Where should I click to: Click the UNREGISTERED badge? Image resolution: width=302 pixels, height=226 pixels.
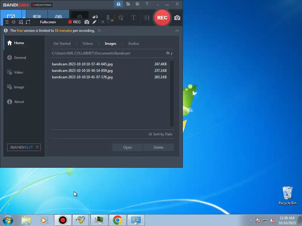tap(42, 5)
